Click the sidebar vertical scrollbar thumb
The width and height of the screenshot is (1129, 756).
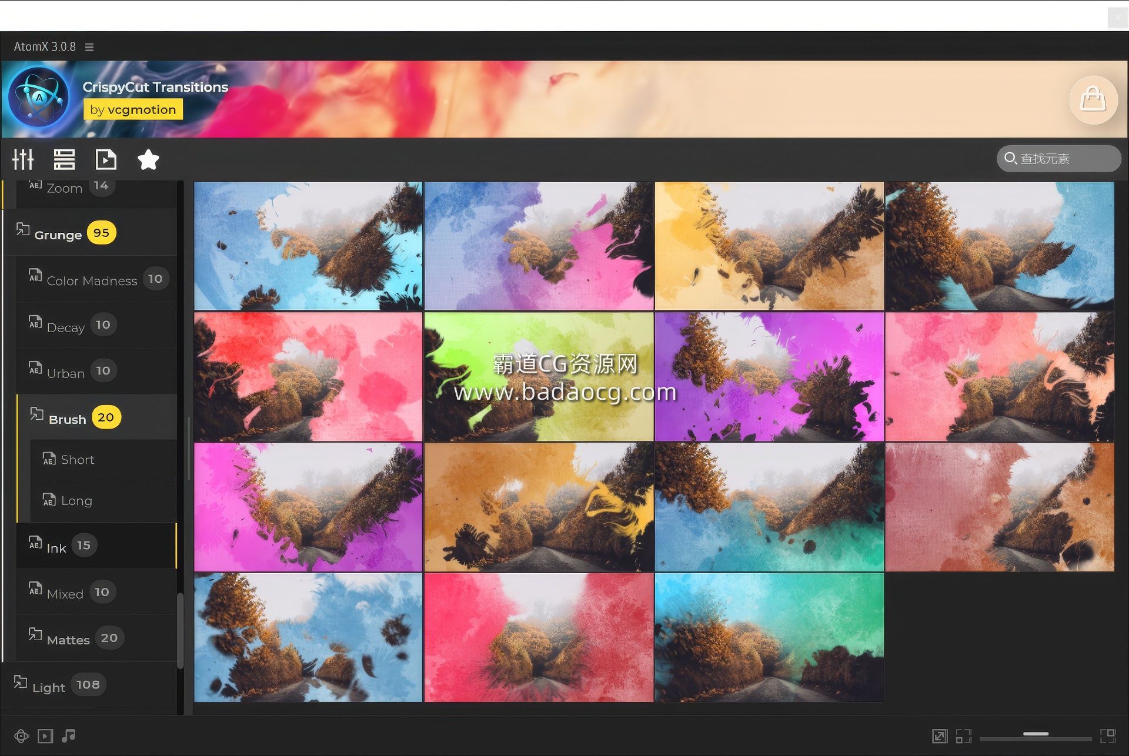180,630
